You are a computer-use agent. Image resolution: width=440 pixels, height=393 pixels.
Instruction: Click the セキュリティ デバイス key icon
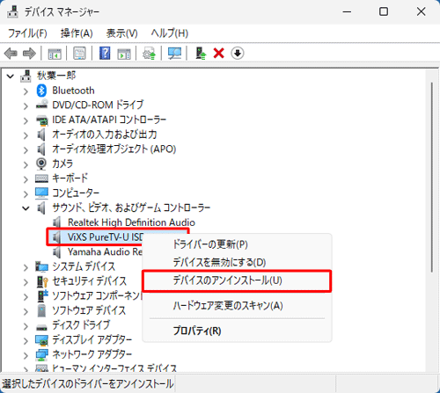click(x=42, y=281)
